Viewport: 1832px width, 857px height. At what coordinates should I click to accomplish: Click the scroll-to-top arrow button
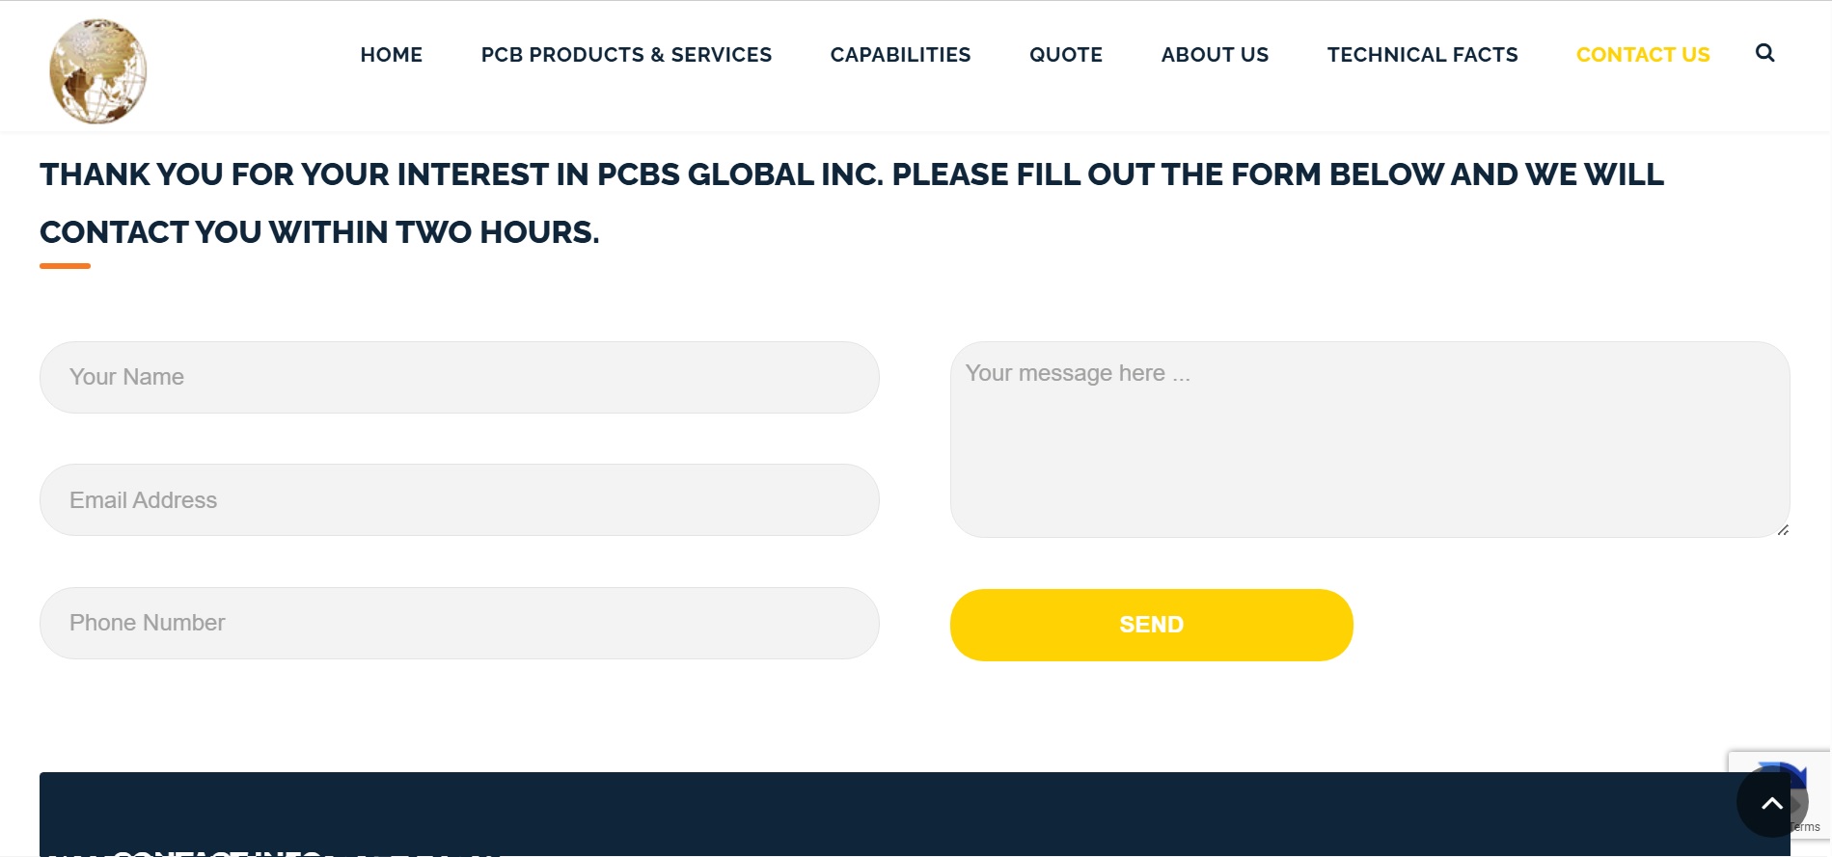pyautogui.click(x=1771, y=803)
